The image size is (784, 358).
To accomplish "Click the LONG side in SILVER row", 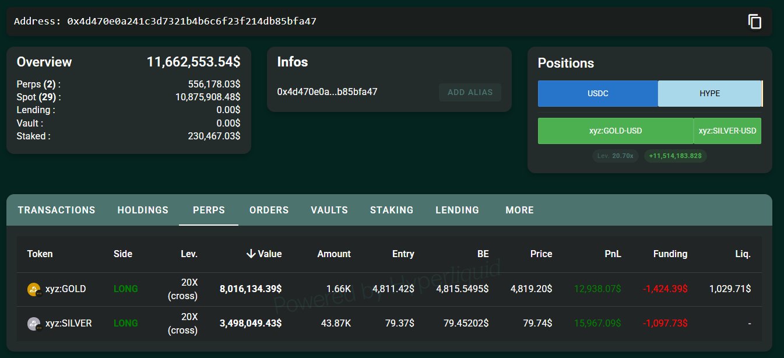I will (126, 324).
